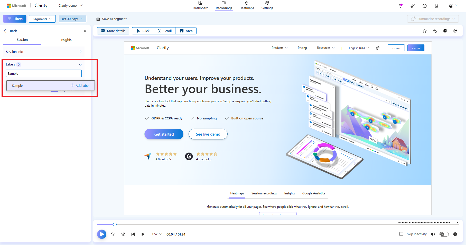Screen dimensions: 466x245
Task: Select the Session recordings tab in recorded page
Action: coord(264,193)
